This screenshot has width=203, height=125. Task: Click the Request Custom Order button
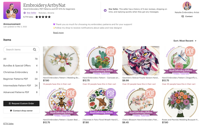(x=21, y=103)
